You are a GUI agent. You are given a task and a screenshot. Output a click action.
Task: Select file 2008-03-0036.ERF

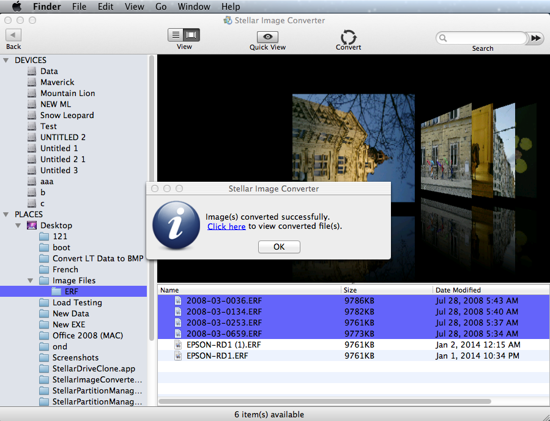pos(354,300)
